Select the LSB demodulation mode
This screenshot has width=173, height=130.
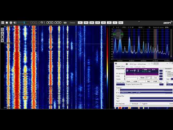[x=109, y=23]
